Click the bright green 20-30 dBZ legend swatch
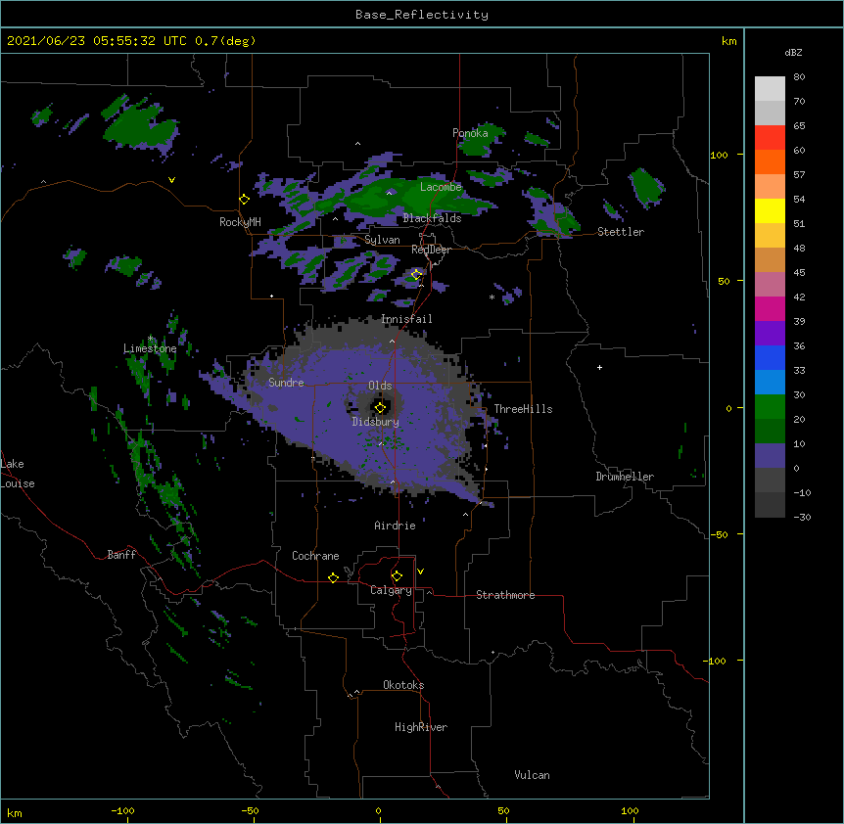The image size is (844, 824). point(770,407)
